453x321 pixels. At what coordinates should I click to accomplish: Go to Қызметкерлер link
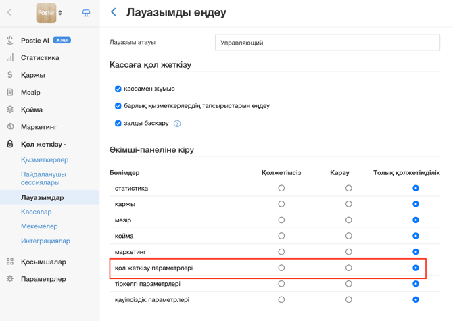[45, 160]
